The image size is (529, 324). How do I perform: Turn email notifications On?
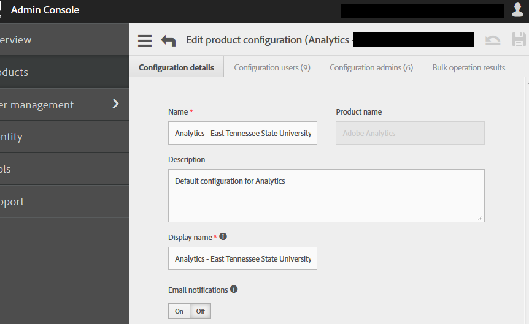point(179,311)
